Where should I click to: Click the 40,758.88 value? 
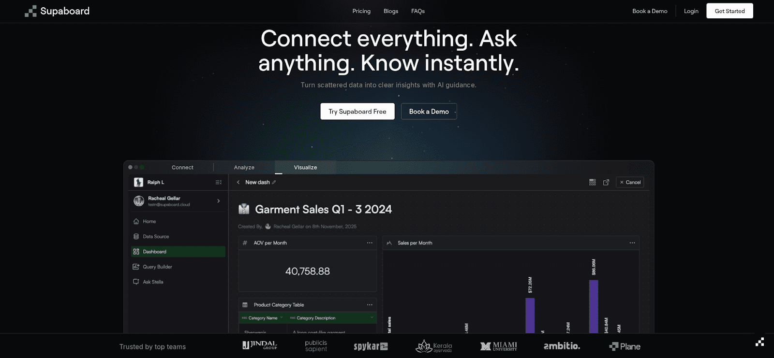pos(308,271)
